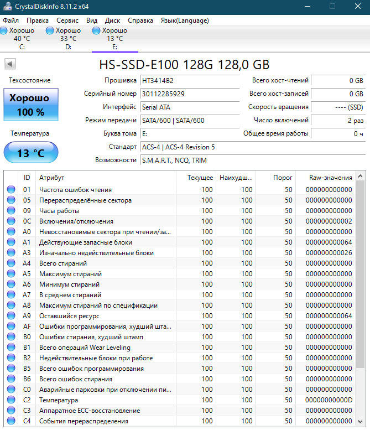This screenshot has width=370, height=430.
Task: Select row Аварийные парковки при отключении
Action: pos(180,389)
